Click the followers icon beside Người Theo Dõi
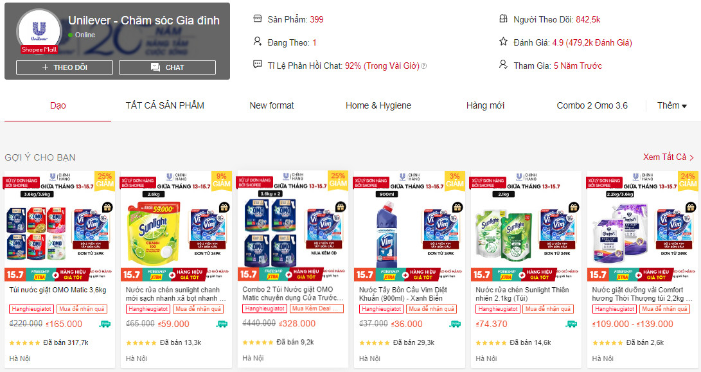The width and height of the screenshot is (701, 372). click(503, 19)
